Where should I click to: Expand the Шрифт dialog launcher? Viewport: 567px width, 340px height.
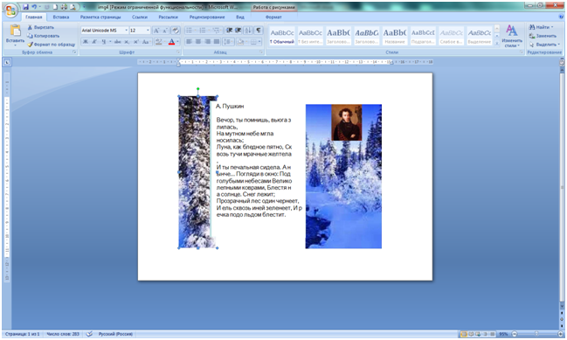(x=178, y=52)
